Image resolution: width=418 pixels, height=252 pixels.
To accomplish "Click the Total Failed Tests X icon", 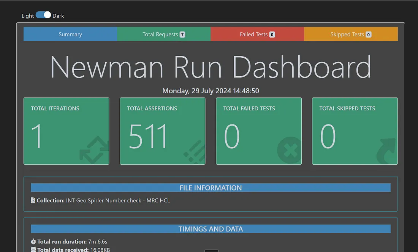I will tap(289, 150).
